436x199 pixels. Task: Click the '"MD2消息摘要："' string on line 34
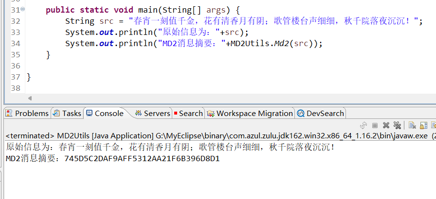pos(192,44)
